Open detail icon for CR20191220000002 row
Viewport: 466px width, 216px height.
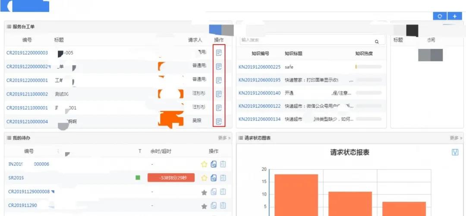(219, 67)
